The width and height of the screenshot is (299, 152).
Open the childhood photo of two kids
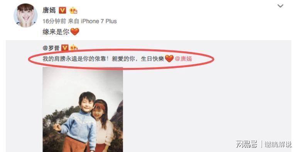[83, 110]
